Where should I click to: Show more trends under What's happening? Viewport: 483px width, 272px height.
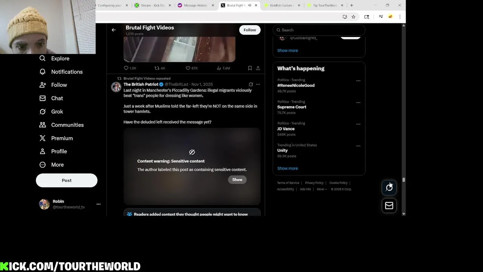tap(288, 168)
